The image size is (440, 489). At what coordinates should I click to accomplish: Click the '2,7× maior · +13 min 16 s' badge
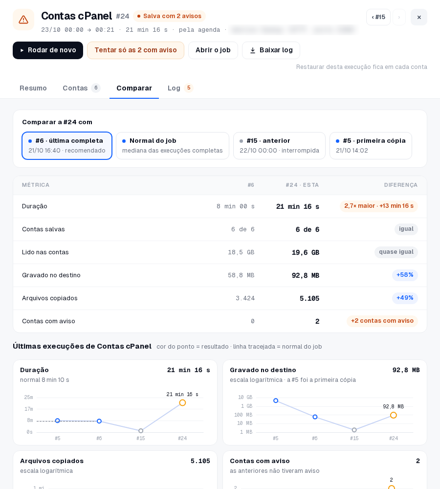coord(379,206)
